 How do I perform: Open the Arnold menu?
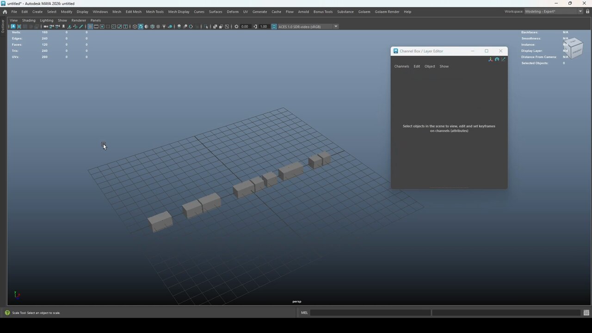pos(303,12)
